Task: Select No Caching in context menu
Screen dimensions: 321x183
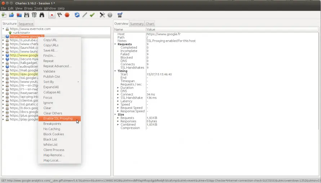Action: 59,129
